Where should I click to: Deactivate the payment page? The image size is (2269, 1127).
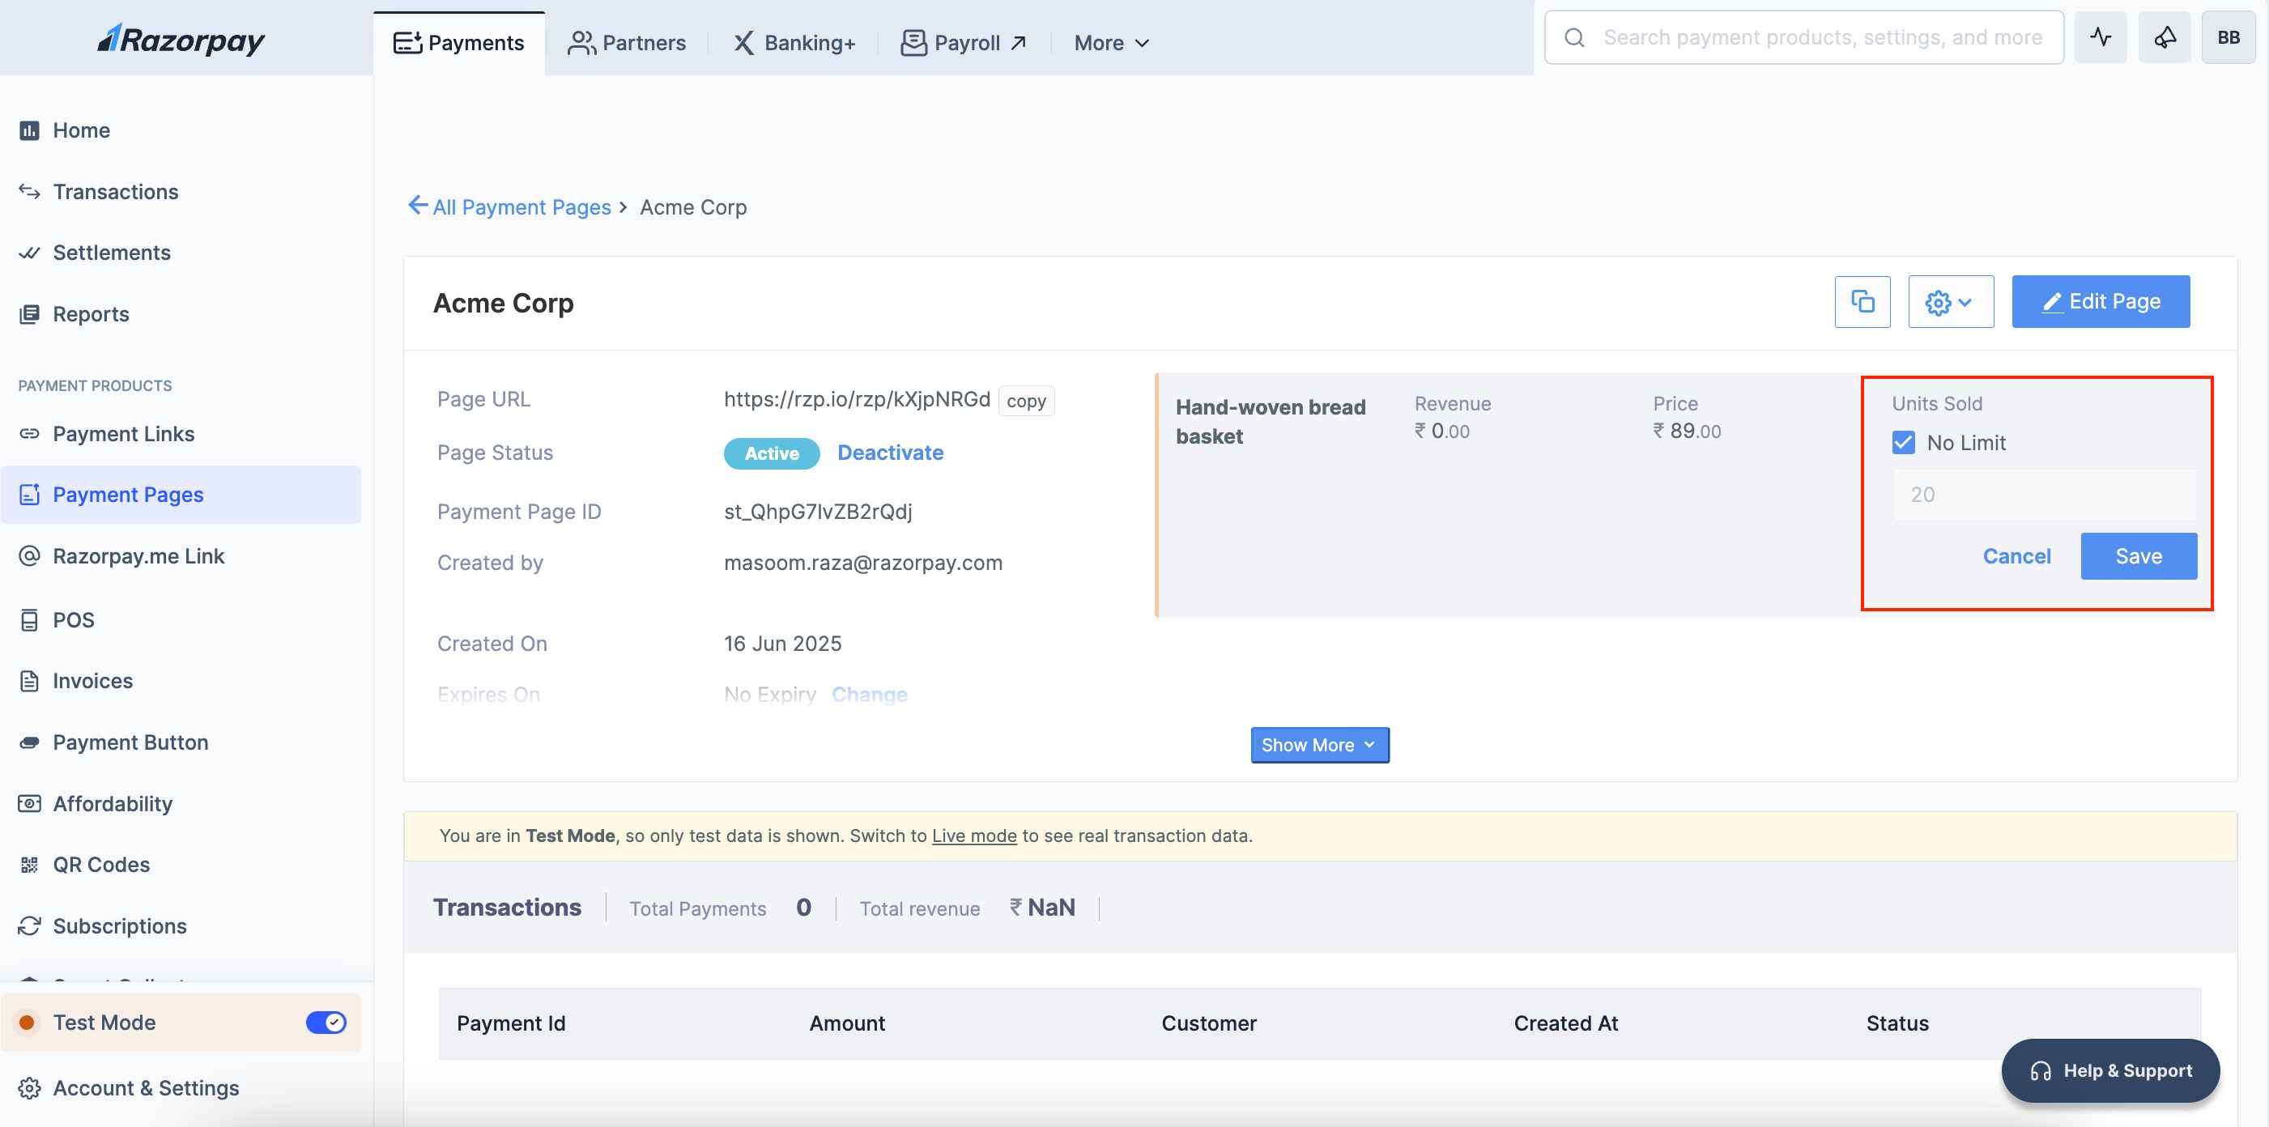click(x=891, y=453)
